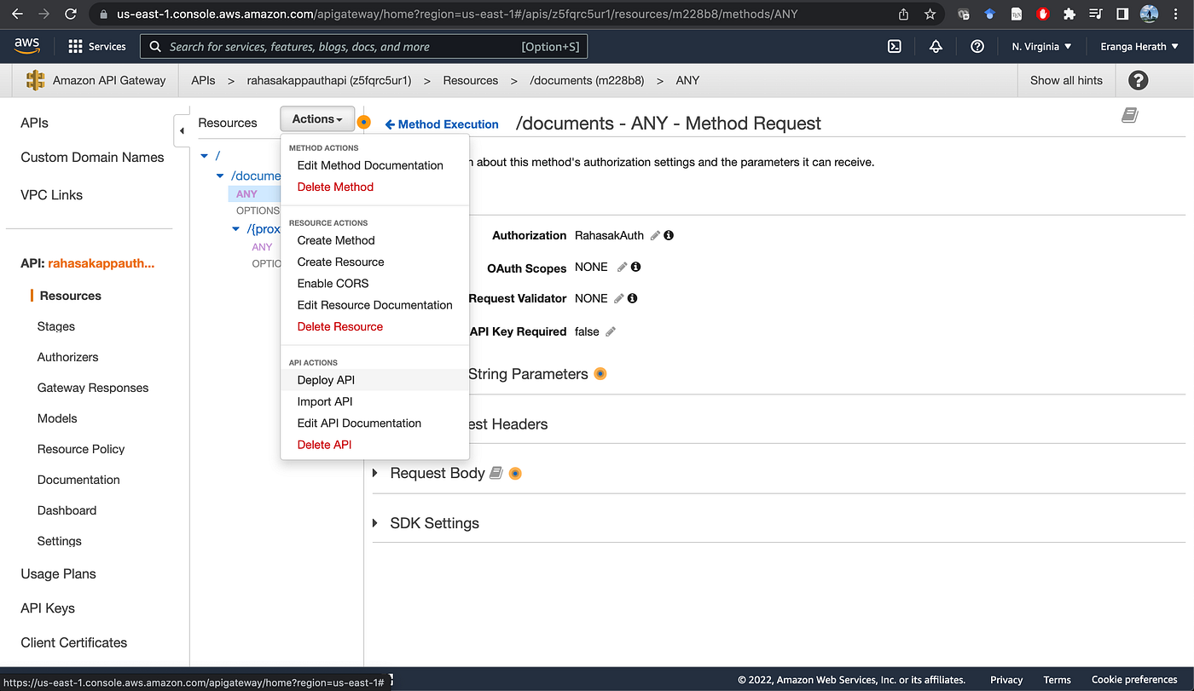The width and height of the screenshot is (1194, 691).
Task: Open Cookie preferences in footer
Action: coord(1134,680)
